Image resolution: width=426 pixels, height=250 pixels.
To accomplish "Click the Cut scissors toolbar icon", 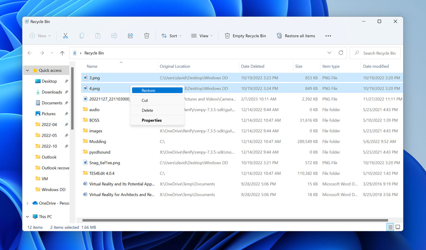I will [x=65, y=36].
